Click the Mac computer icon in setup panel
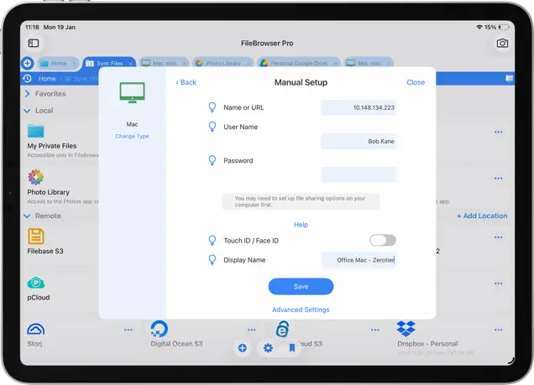 132,93
